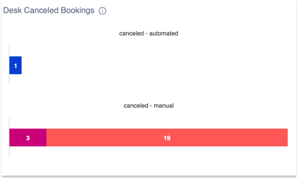Click the value label "1" on blue bar
The image size is (298, 179).
pos(15,66)
